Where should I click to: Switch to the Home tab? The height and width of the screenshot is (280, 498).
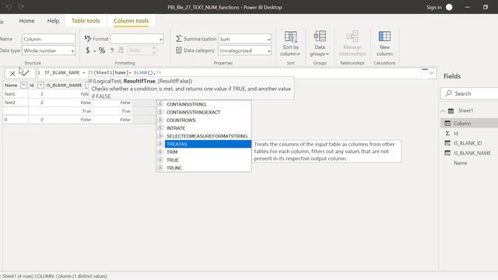click(26, 21)
